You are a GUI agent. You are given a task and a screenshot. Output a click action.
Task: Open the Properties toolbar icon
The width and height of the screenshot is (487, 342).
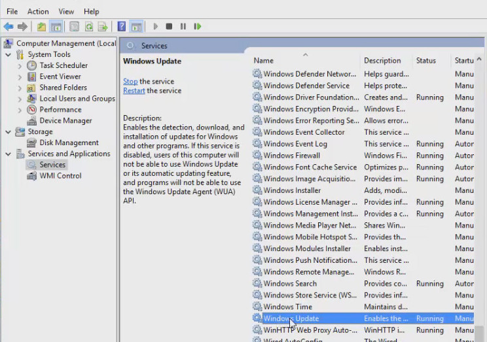(x=74, y=27)
